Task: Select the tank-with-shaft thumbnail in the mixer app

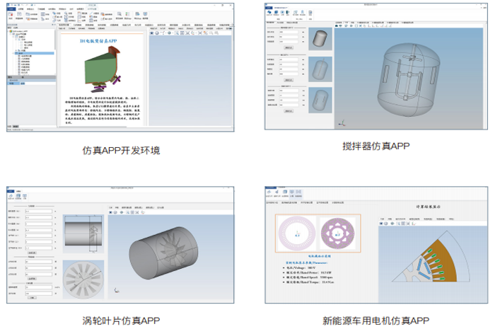Action: click(x=320, y=69)
